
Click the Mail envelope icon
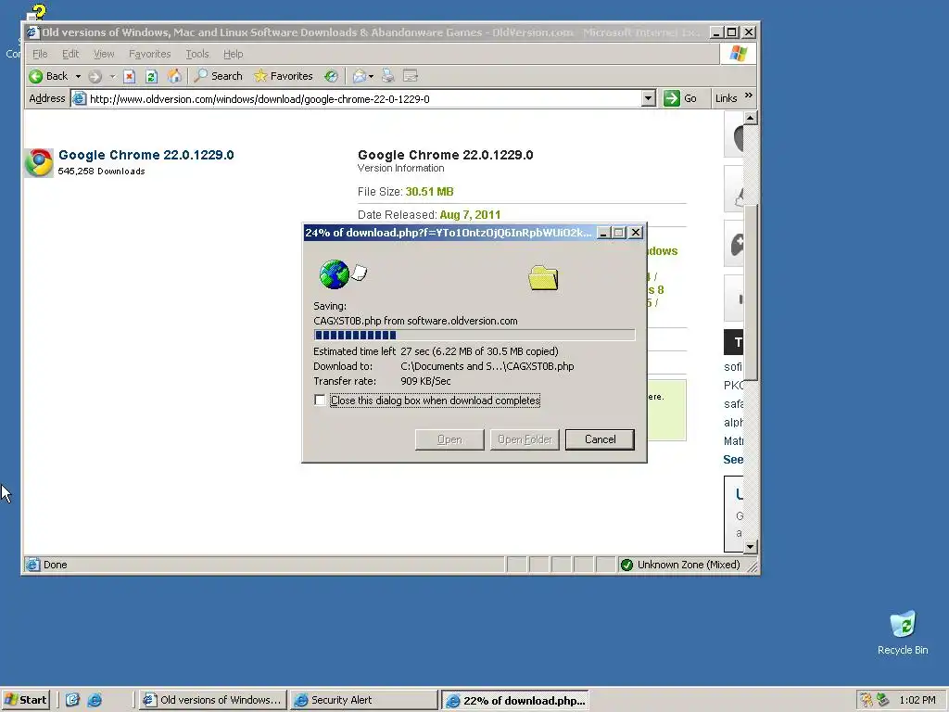coord(360,76)
